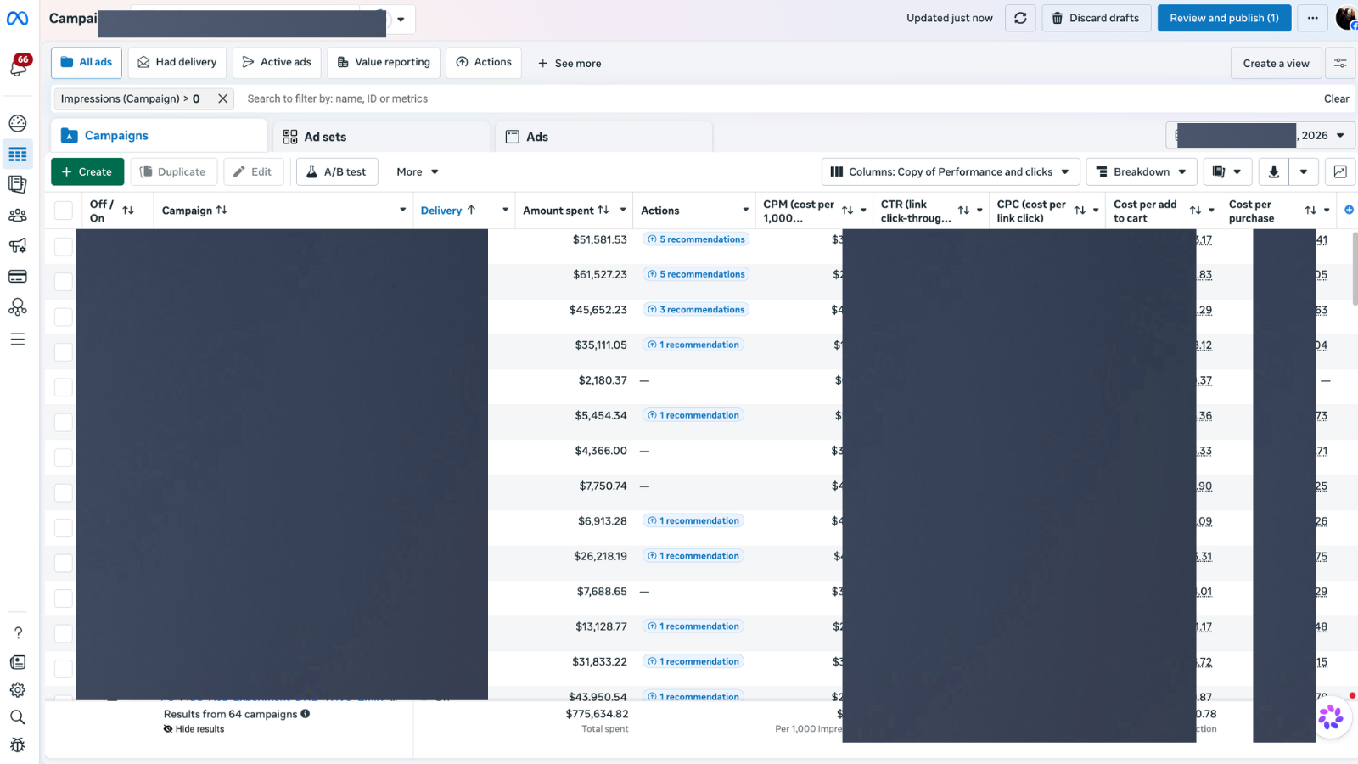Open the ad account selector dropdown
Screen dimensions: 1358x764
click(401, 19)
